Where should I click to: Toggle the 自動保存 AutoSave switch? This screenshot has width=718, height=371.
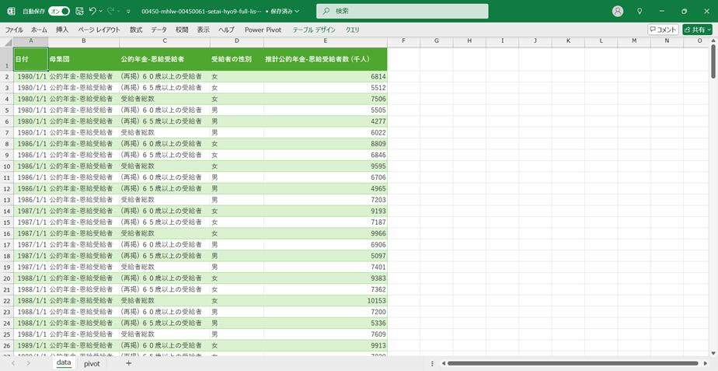pyautogui.click(x=59, y=12)
